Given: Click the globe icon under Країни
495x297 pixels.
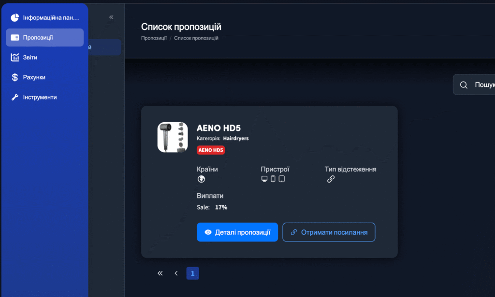Looking at the screenshot, I should click(201, 179).
